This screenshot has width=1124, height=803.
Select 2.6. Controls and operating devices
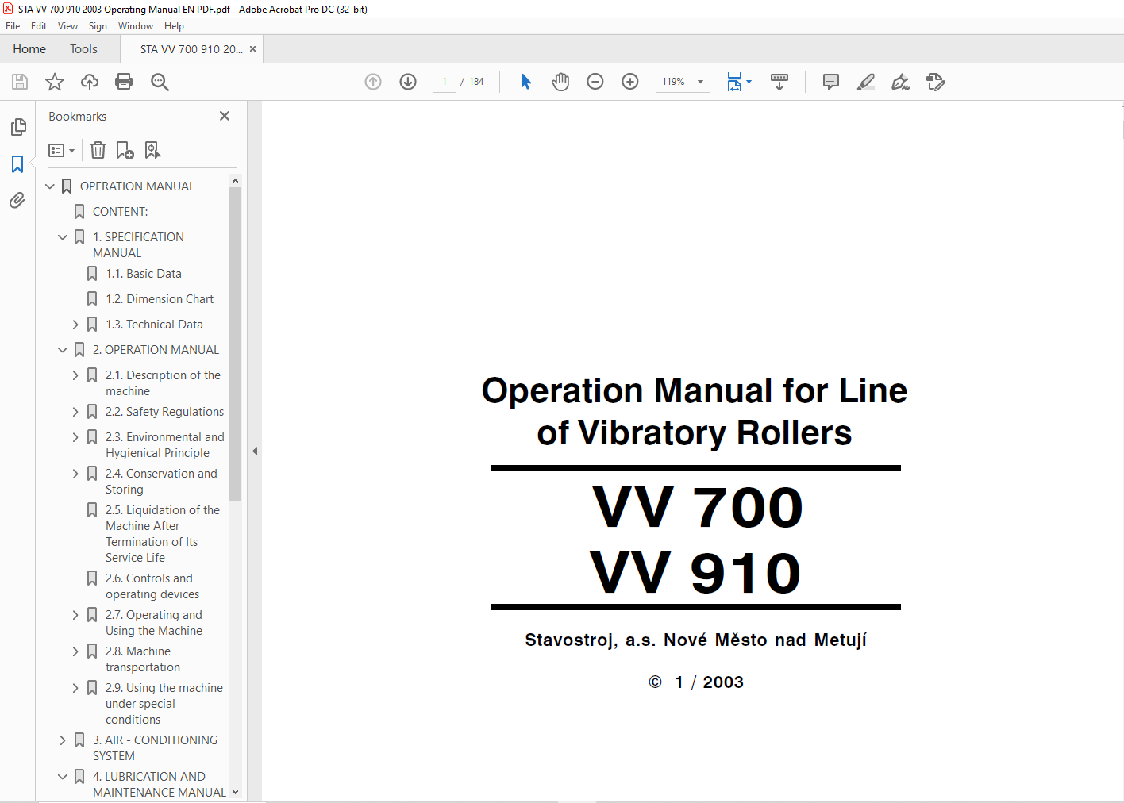click(152, 586)
